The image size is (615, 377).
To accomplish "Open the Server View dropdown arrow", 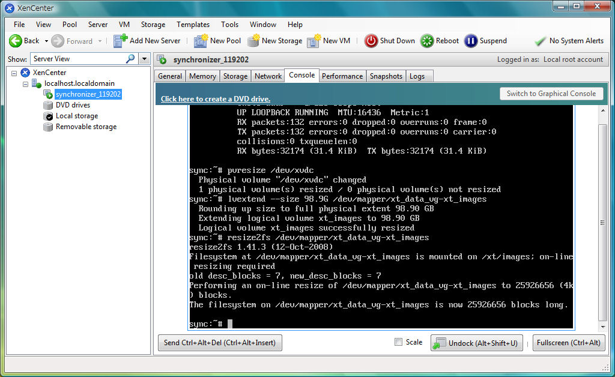I will [144, 59].
